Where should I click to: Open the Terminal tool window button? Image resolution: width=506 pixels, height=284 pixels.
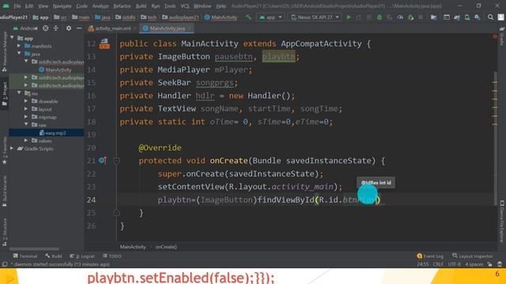pyautogui.click(x=25, y=256)
